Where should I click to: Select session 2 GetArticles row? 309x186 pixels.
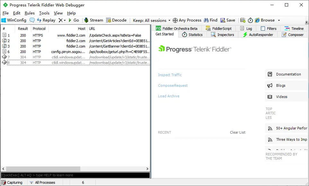[76, 41]
